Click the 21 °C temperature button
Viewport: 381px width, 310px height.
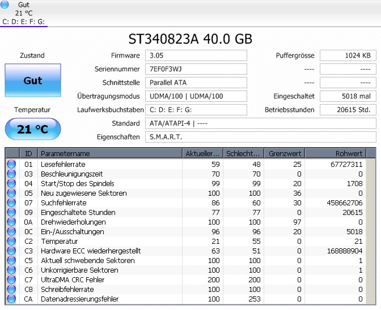pyautogui.click(x=33, y=129)
